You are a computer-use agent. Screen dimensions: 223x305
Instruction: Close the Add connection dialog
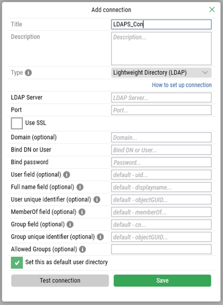pos(212,9)
